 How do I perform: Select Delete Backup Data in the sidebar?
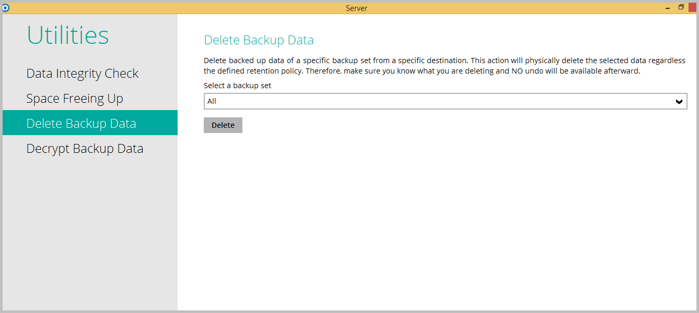(x=81, y=124)
